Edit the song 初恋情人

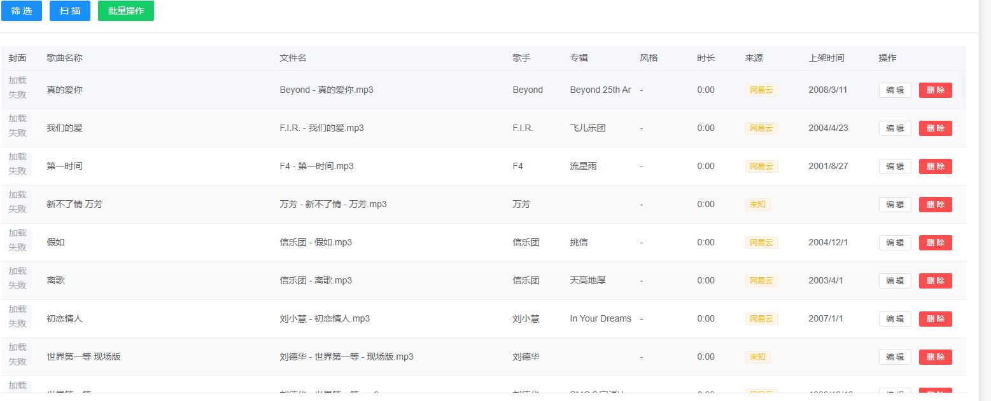895,319
